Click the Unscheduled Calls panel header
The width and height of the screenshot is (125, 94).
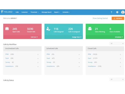pos(22,49)
